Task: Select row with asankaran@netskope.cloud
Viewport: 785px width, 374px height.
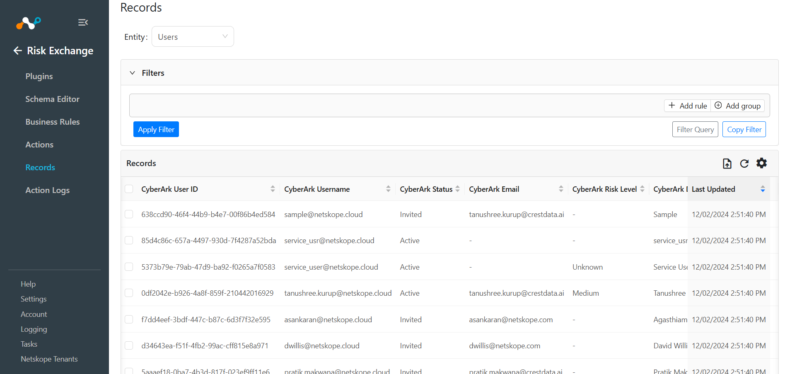Action: [x=129, y=319]
